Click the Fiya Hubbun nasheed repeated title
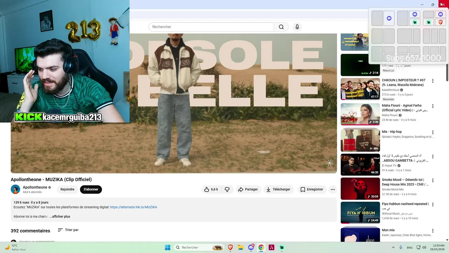Viewport: 449px width, 253px height. tap(405, 206)
